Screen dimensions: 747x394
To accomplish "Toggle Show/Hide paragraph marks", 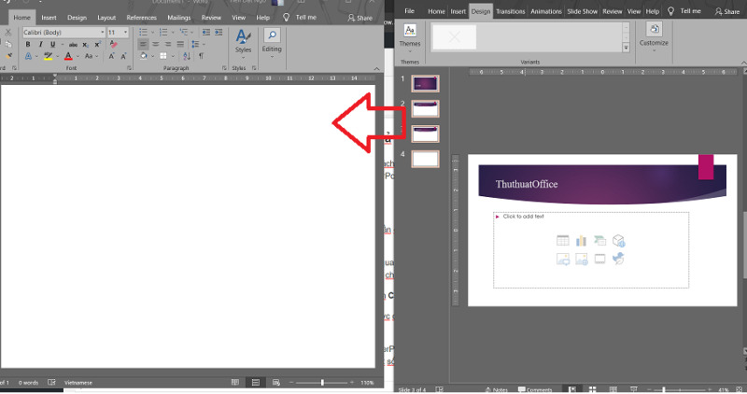I will coord(201,56).
